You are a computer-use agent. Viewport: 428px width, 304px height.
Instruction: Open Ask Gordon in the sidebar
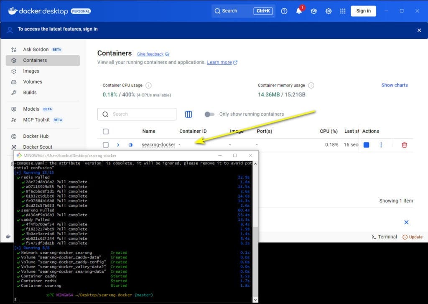tap(43, 49)
